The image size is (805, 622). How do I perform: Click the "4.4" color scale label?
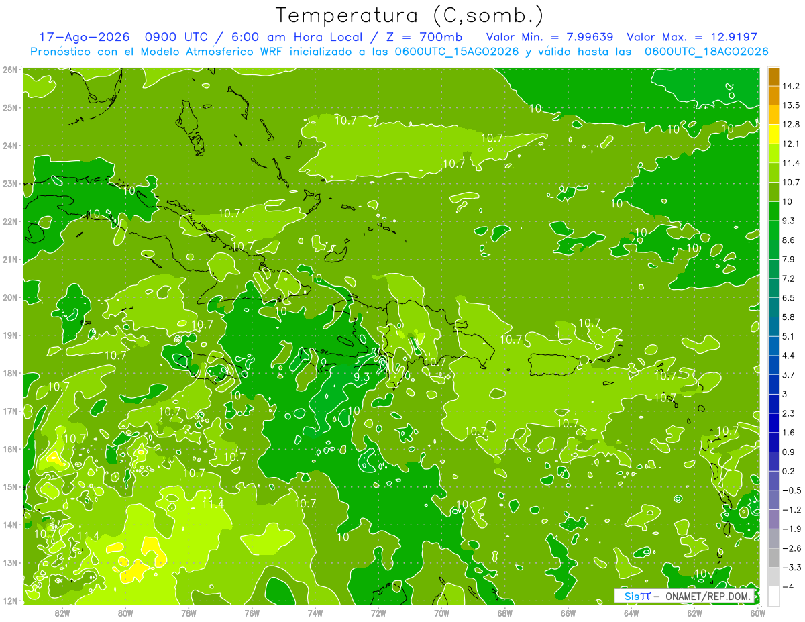click(x=789, y=356)
